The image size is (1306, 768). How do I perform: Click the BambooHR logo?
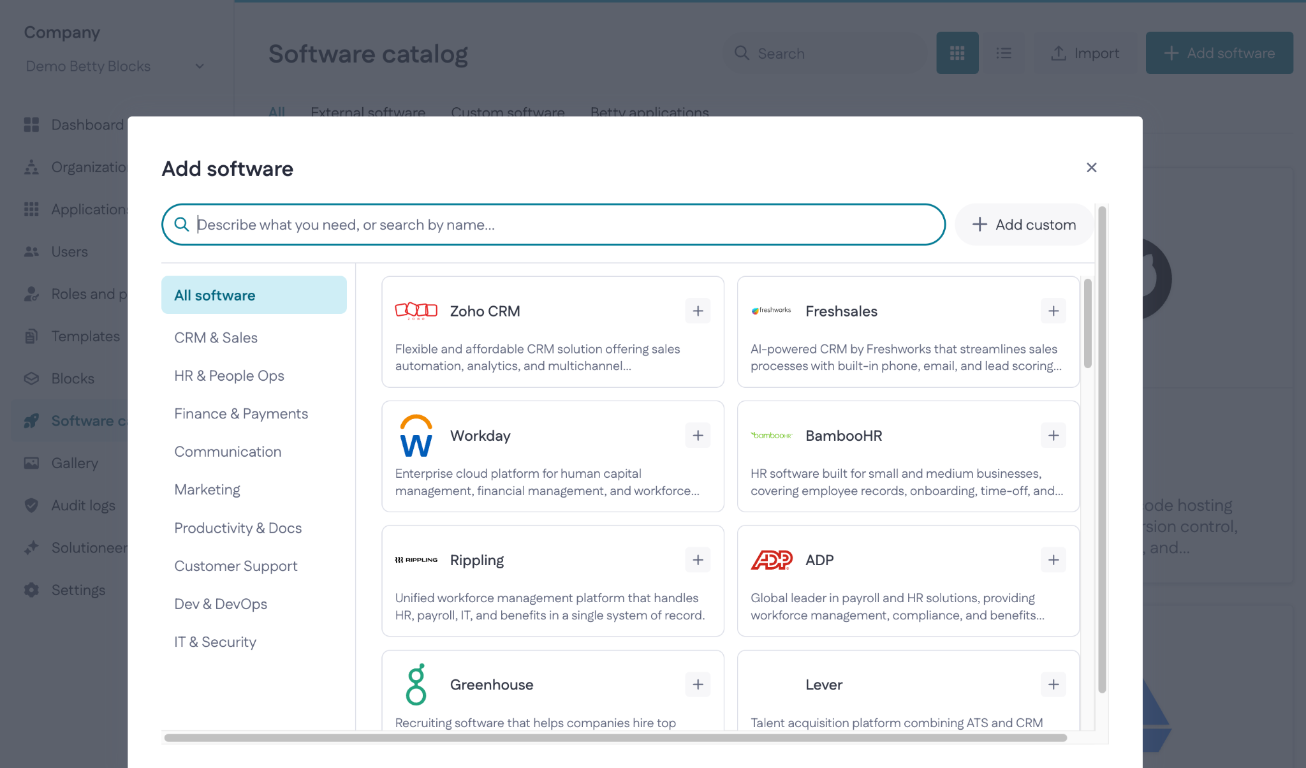click(771, 436)
